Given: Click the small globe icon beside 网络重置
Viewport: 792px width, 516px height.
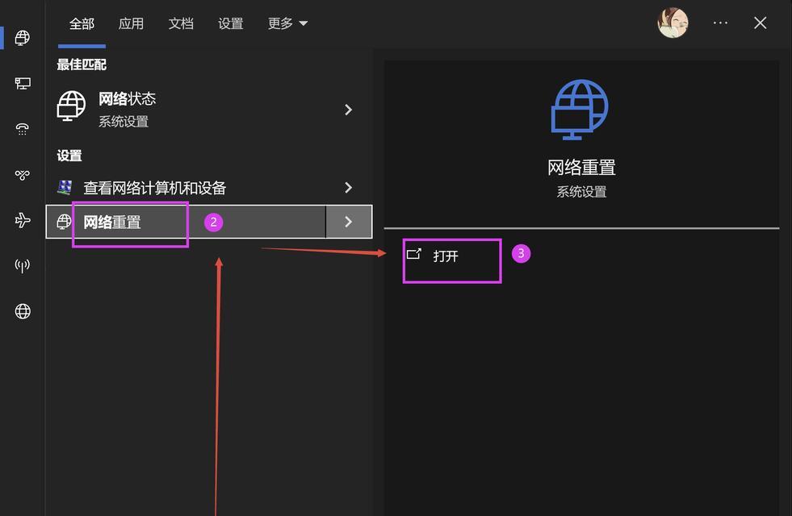Looking at the screenshot, I should pos(64,222).
